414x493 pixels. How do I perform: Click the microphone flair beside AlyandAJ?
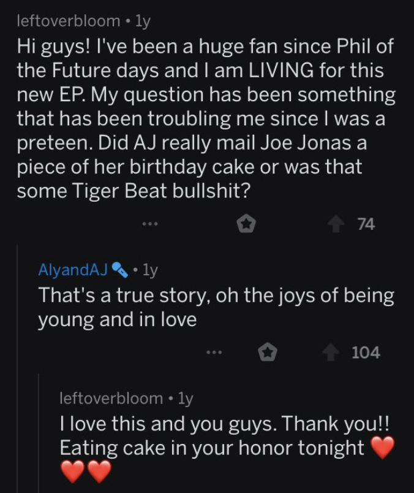tap(119, 270)
